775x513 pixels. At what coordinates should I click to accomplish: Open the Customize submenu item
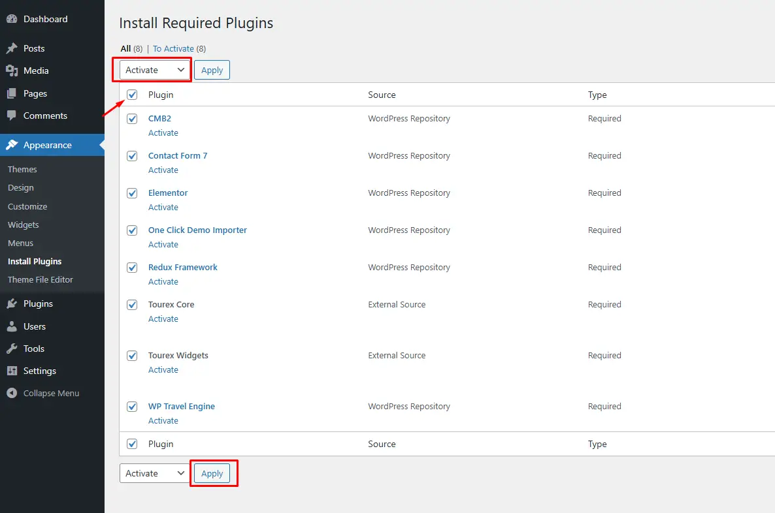click(x=27, y=206)
